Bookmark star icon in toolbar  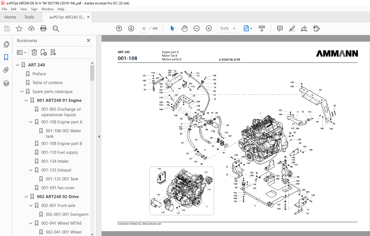[19, 28]
